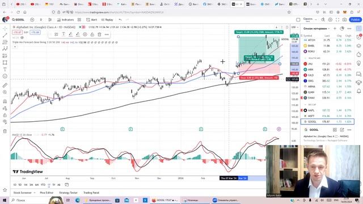This screenshot has width=363, height=204.
Task: Toggle indicator visibility eye under price boxes
Action: tap(22, 37)
